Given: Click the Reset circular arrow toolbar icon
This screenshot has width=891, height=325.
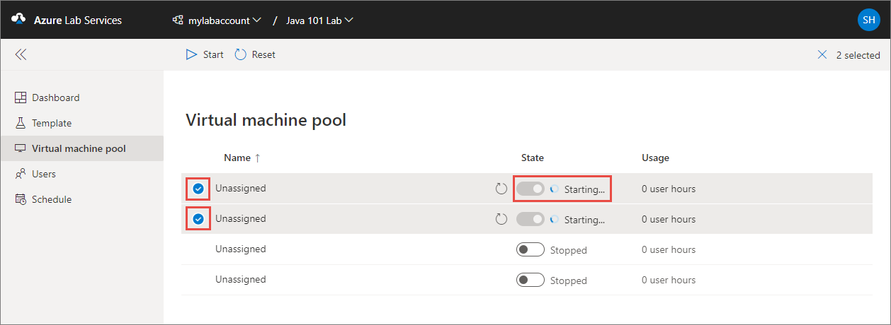Looking at the screenshot, I should point(241,54).
